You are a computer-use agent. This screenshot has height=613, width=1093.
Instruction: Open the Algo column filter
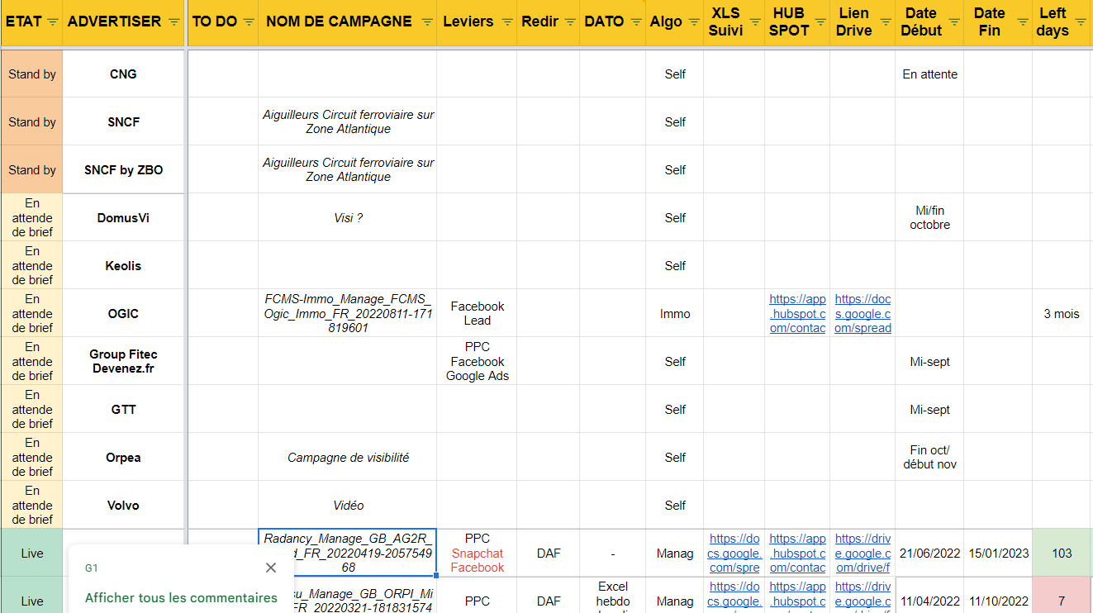[x=694, y=22]
